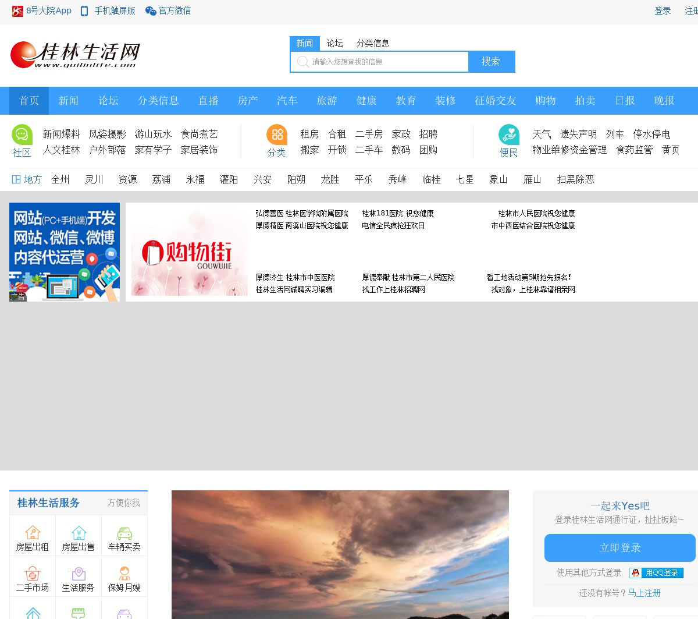The image size is (698, 619).
Task: Open the 游山玩水 link
Action: click(x=153, y=135)
